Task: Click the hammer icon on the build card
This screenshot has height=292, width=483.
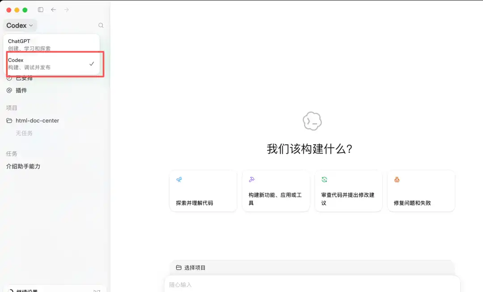Action: [252, 179]
